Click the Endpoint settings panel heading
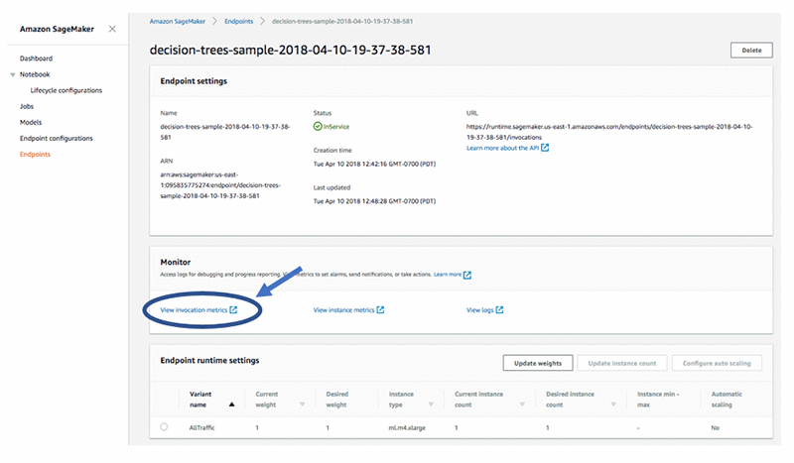Image resolution: width=794 pixels, height=463 pixels. (194, 81)
